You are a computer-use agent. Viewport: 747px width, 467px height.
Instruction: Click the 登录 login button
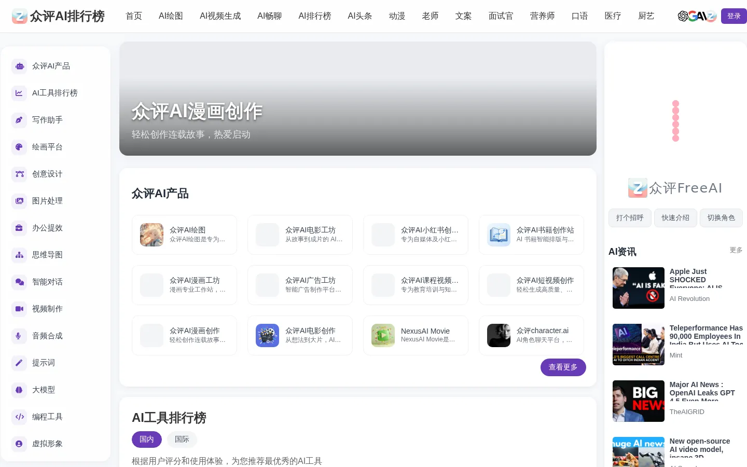pyautogui.click(x=734, y=16)
